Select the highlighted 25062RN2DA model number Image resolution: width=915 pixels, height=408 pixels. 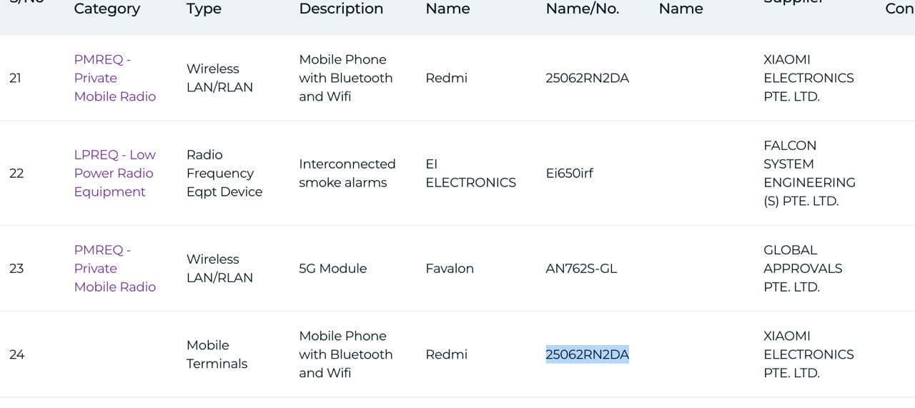[x=587, y=354]
